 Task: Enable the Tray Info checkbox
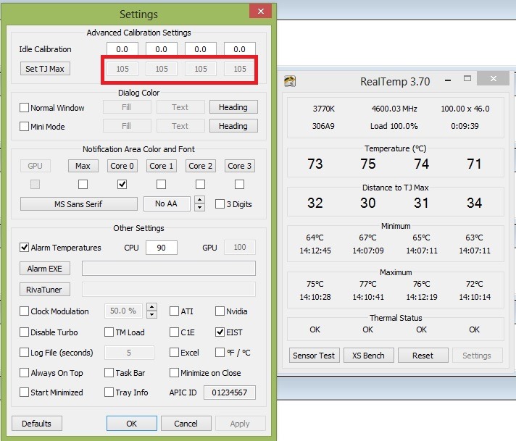point(109,392)
